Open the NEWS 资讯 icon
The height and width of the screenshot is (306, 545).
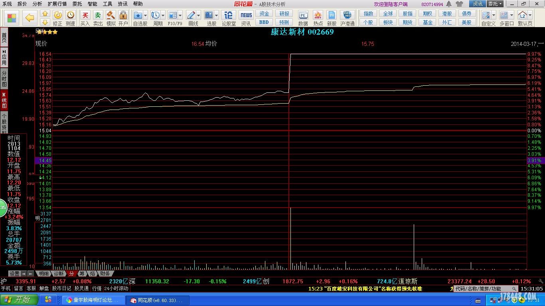[x=246, y=15]
